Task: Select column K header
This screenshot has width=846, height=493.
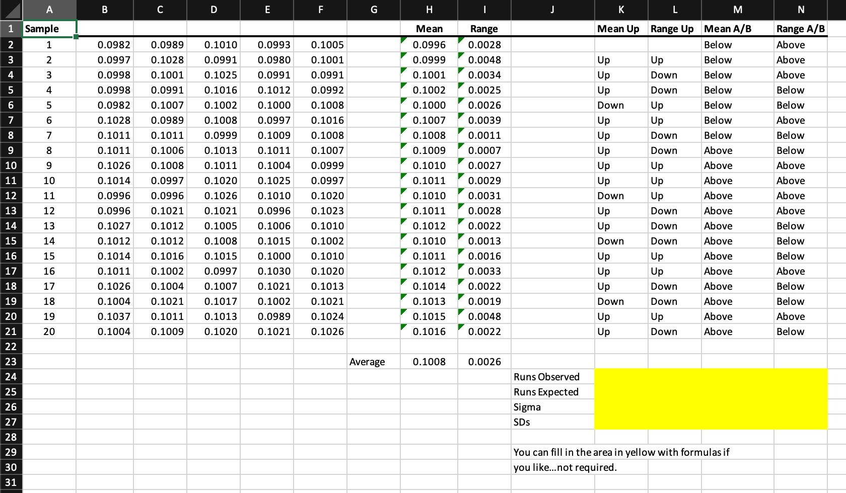Action: click(x=621, y=10)
